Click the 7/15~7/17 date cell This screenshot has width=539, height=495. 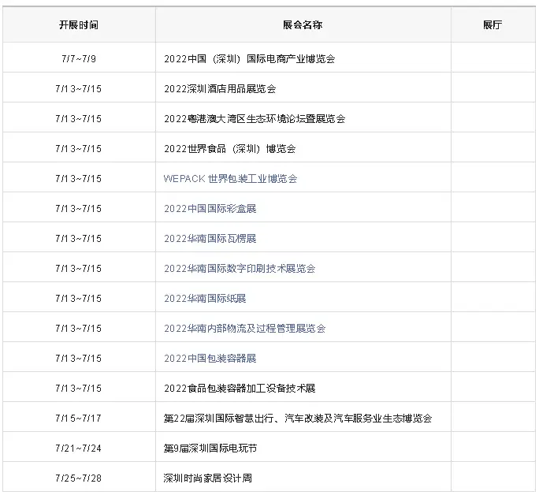coord(78,418)
